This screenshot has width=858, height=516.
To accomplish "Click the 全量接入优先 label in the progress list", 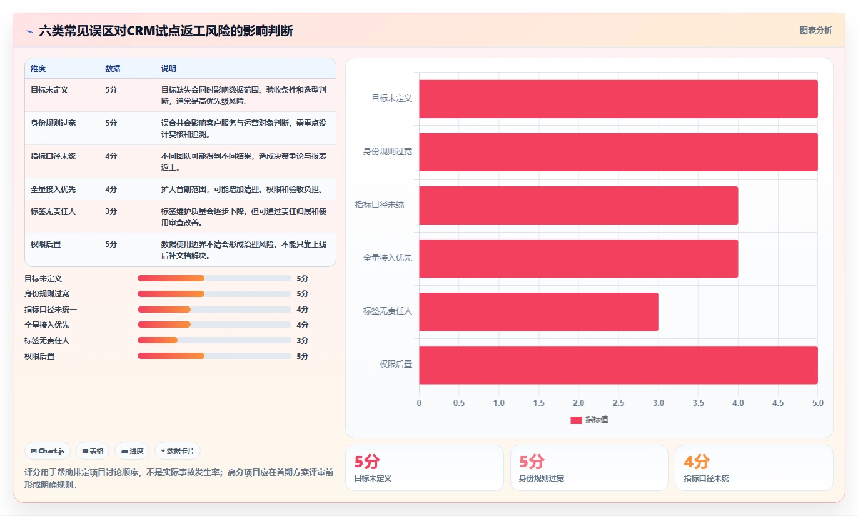I will tap(47, 325).
